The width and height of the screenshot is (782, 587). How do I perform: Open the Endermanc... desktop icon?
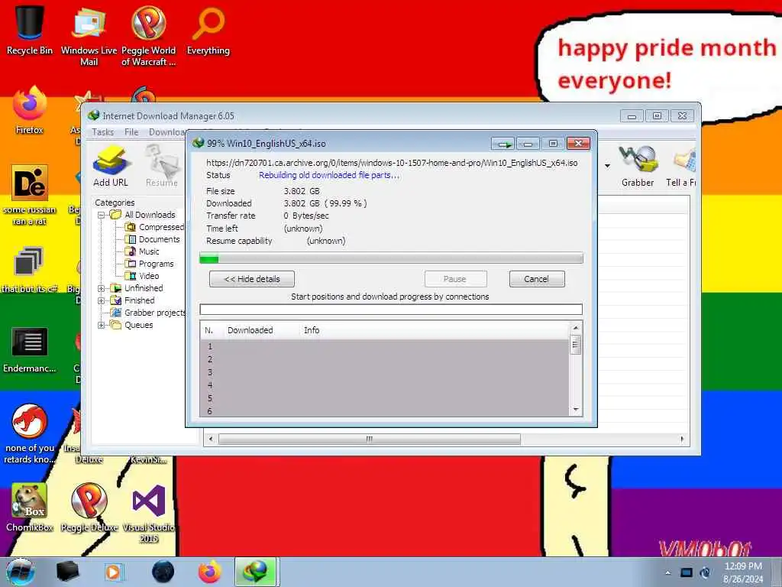tap(30, 349)
